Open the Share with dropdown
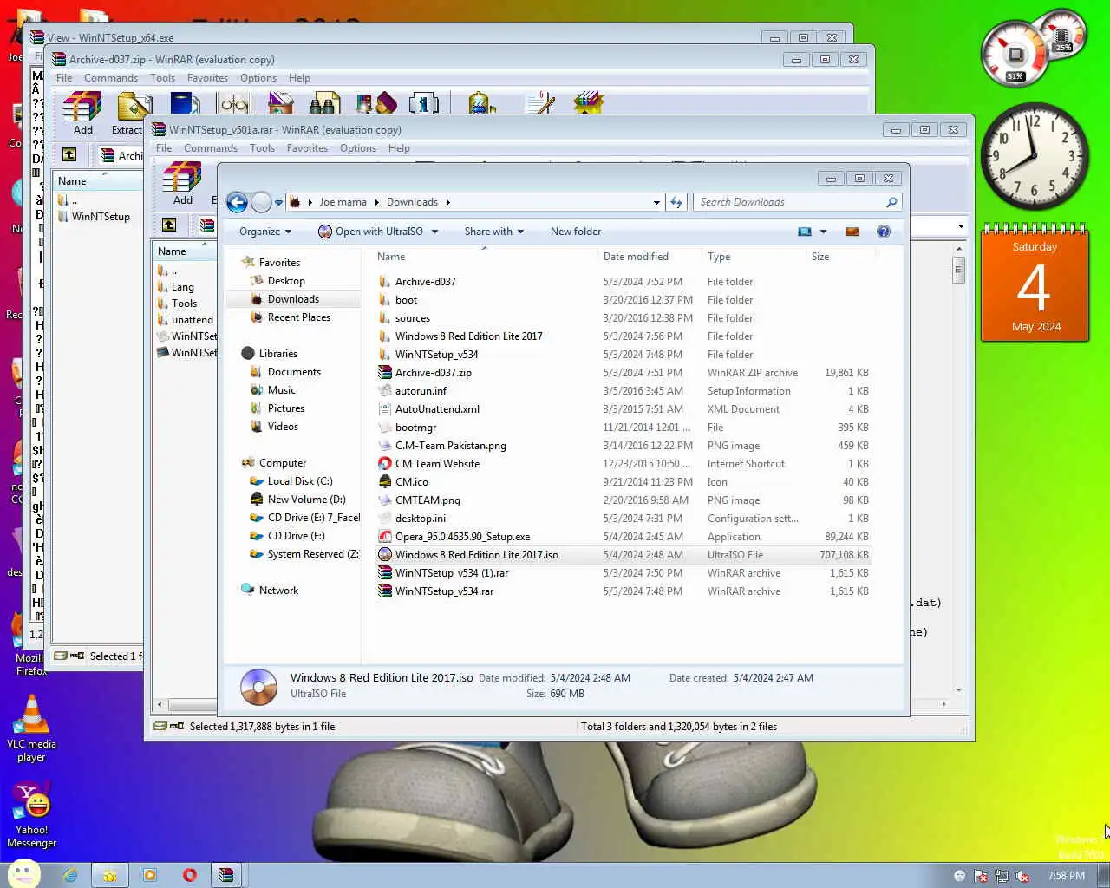Image resolution: width=1110 pixels, height=888 pixels. pos(494,232)
